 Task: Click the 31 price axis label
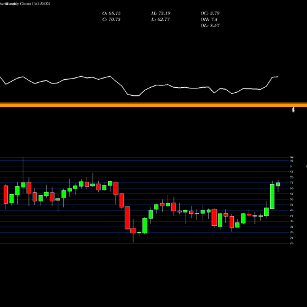click(292, 227)
